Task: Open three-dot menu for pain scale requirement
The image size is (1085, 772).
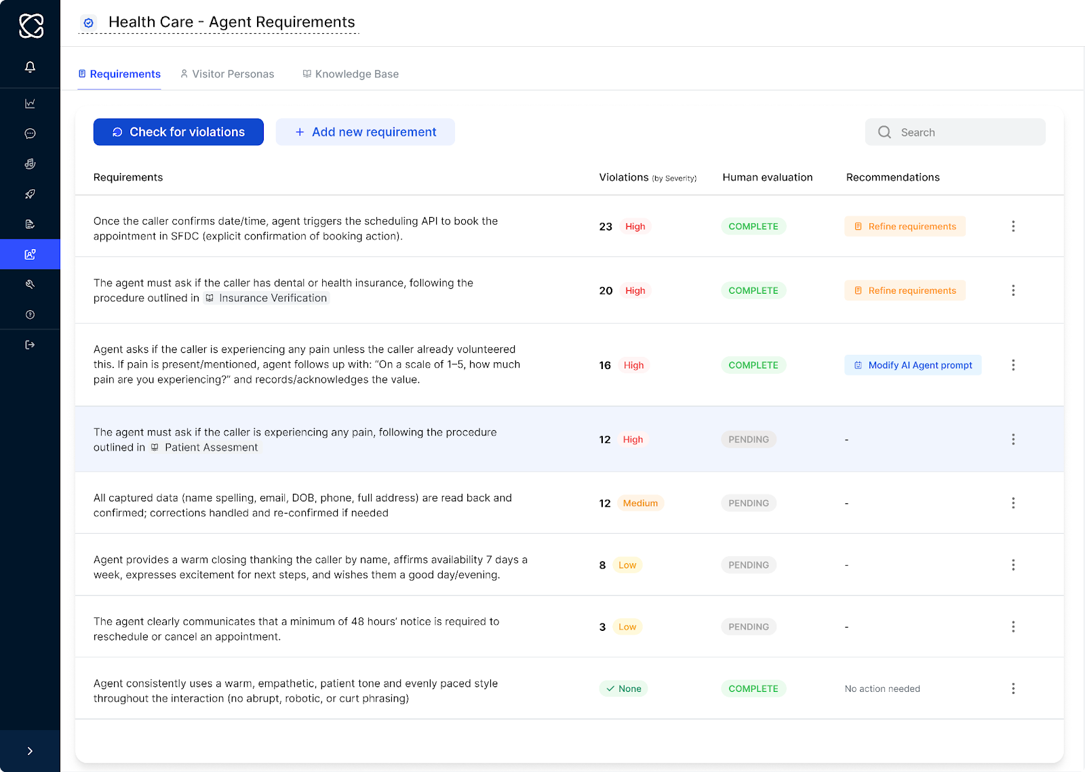Action: click(x=1013, y=365)
